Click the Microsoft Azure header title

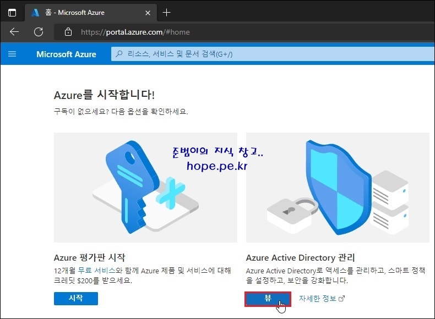click(66, 54)
